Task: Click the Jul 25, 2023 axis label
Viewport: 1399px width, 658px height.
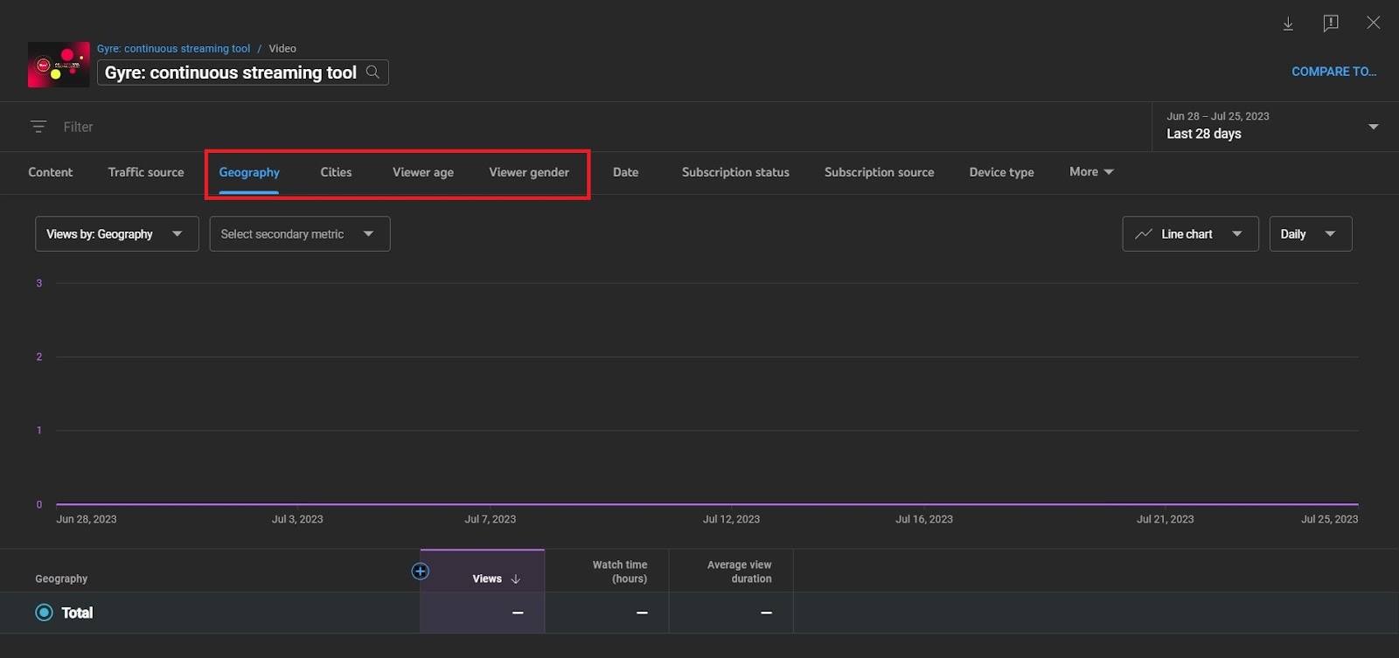Action: click(x=1329, y=519)
